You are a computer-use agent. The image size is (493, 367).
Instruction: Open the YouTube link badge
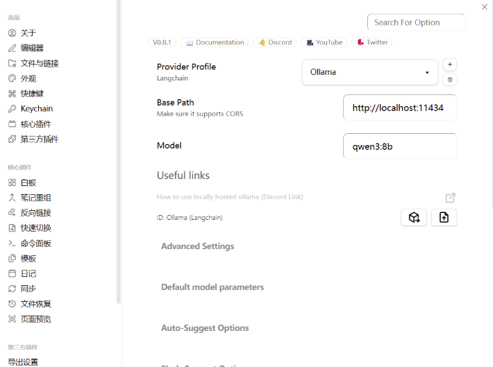coord(324,42)
